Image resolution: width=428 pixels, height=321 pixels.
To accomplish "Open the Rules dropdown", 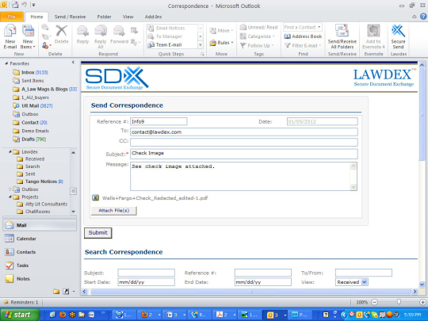I will (x=221, y=43).
